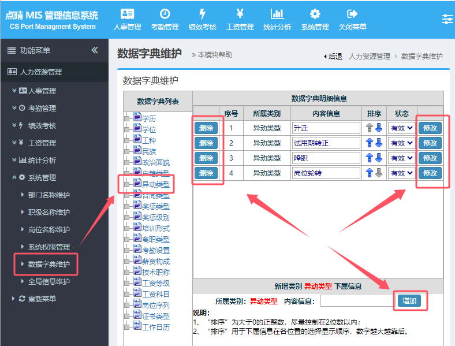Click grayed up arrow in 升迁 row
This screenshot has height=346, width=455.
coord(370,128)
